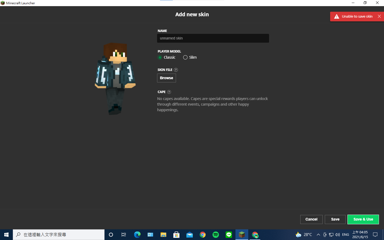
Task: Click the Meet Now tray icon
Action: tap(325, 235)
